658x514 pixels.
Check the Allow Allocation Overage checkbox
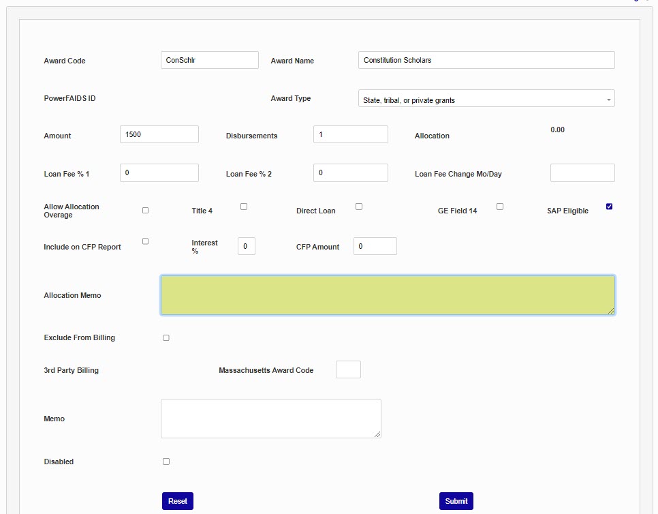[145, 211]
